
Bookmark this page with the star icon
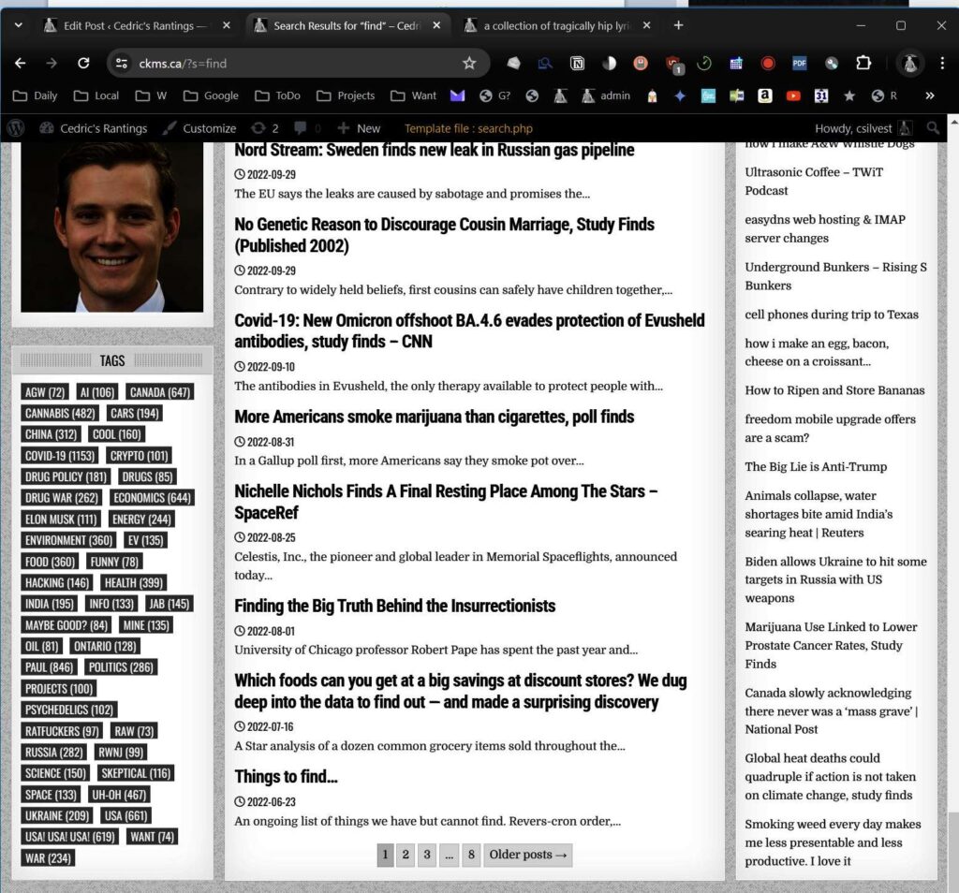click(469, 64)
